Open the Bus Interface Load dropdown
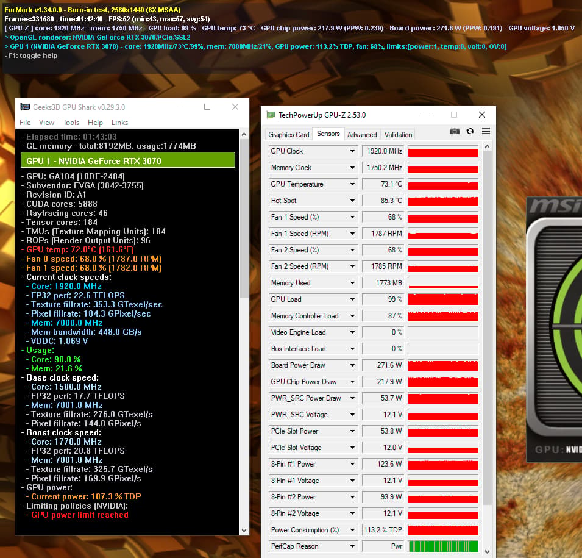Viewport: 582px width, 558px height. tap(352, 349)
